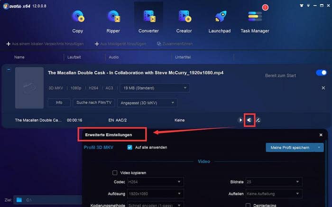Open the video edit pencil icon
332x207 pixels.
[x=258, y=120]
